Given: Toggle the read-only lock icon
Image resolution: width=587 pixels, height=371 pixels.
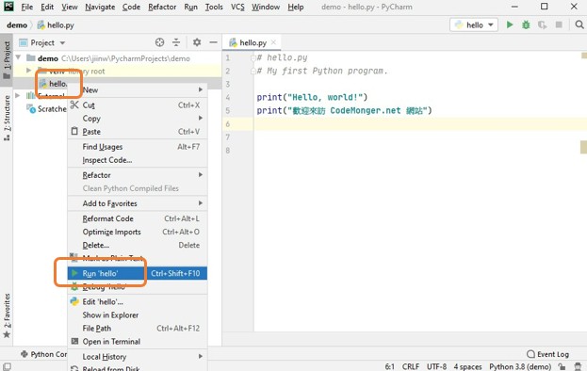Looking at the screenshot, I should coord(562,366).
